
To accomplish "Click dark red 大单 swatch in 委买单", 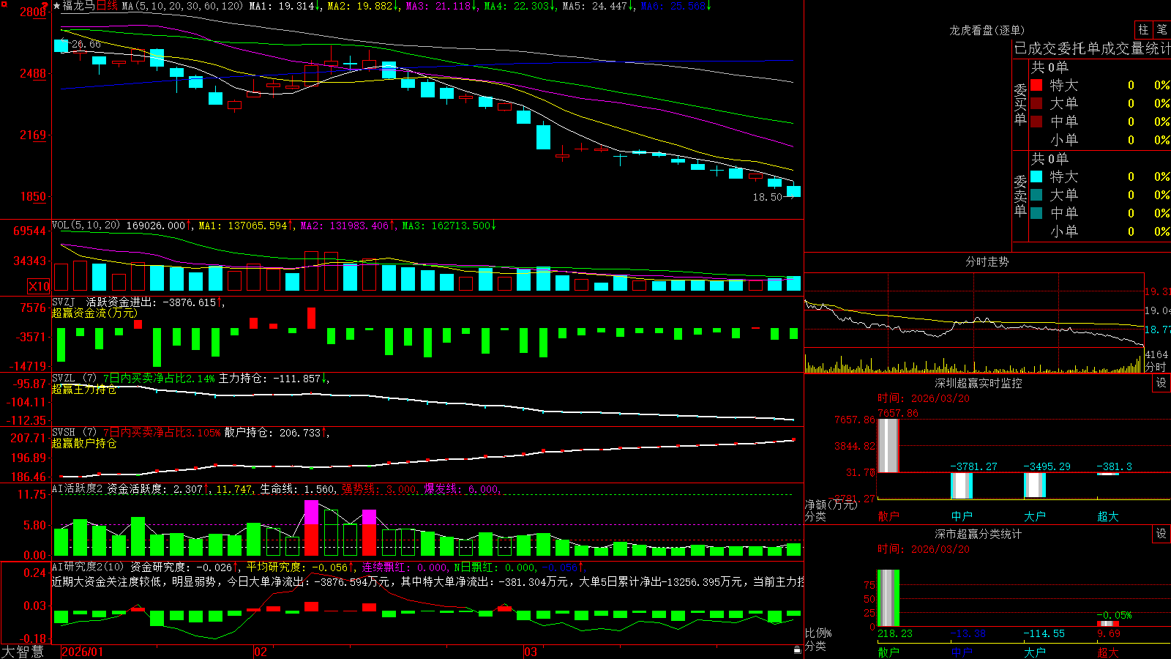I will (1036, 103).
